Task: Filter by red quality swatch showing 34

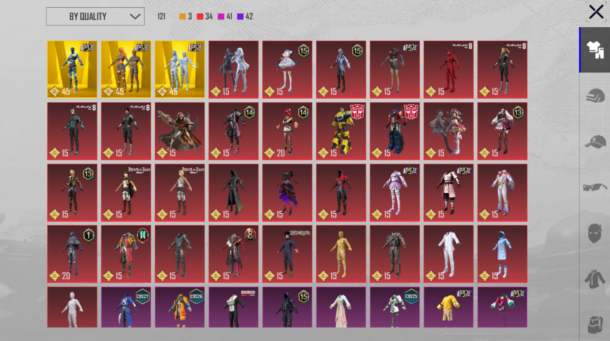Action: (205, 17)
